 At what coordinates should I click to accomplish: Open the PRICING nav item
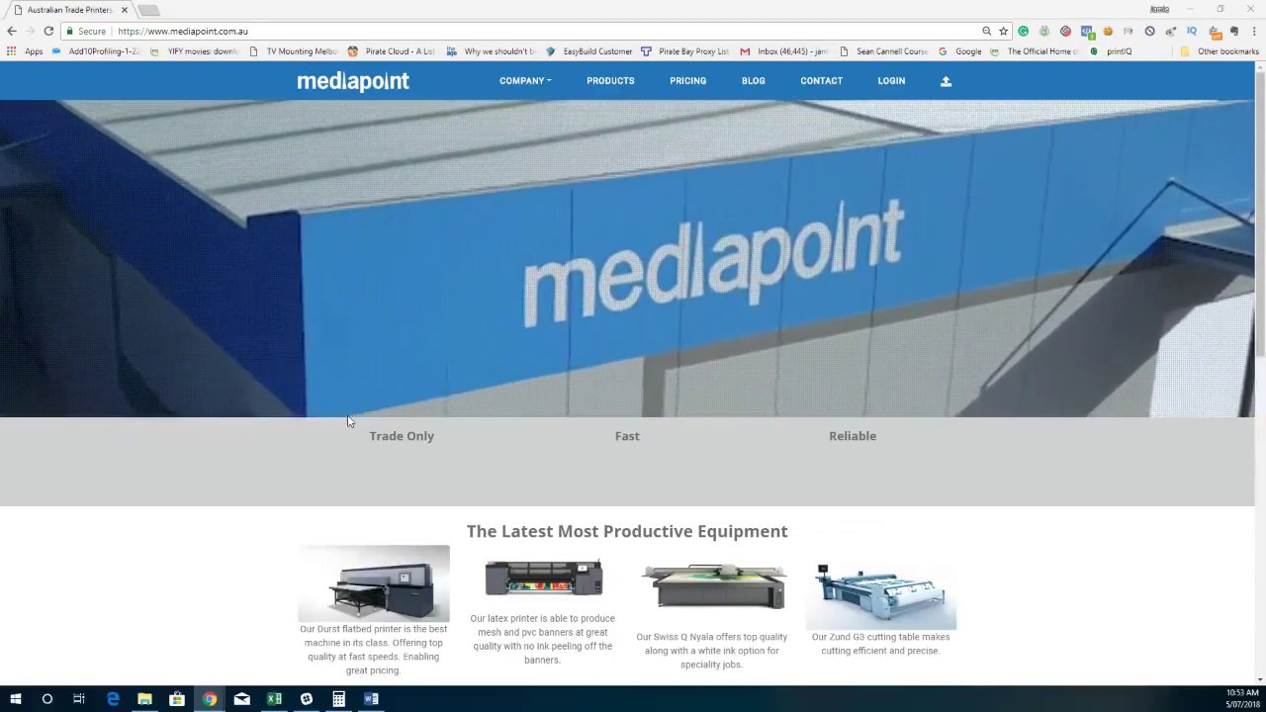pos(687,81)
